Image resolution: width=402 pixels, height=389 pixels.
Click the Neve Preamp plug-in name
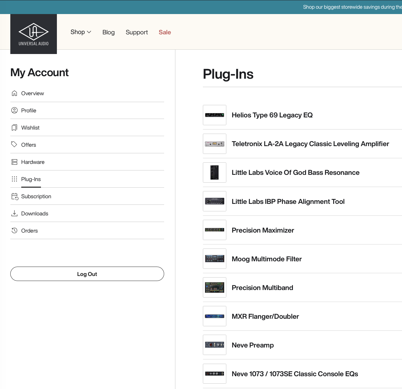pos(253,345)
